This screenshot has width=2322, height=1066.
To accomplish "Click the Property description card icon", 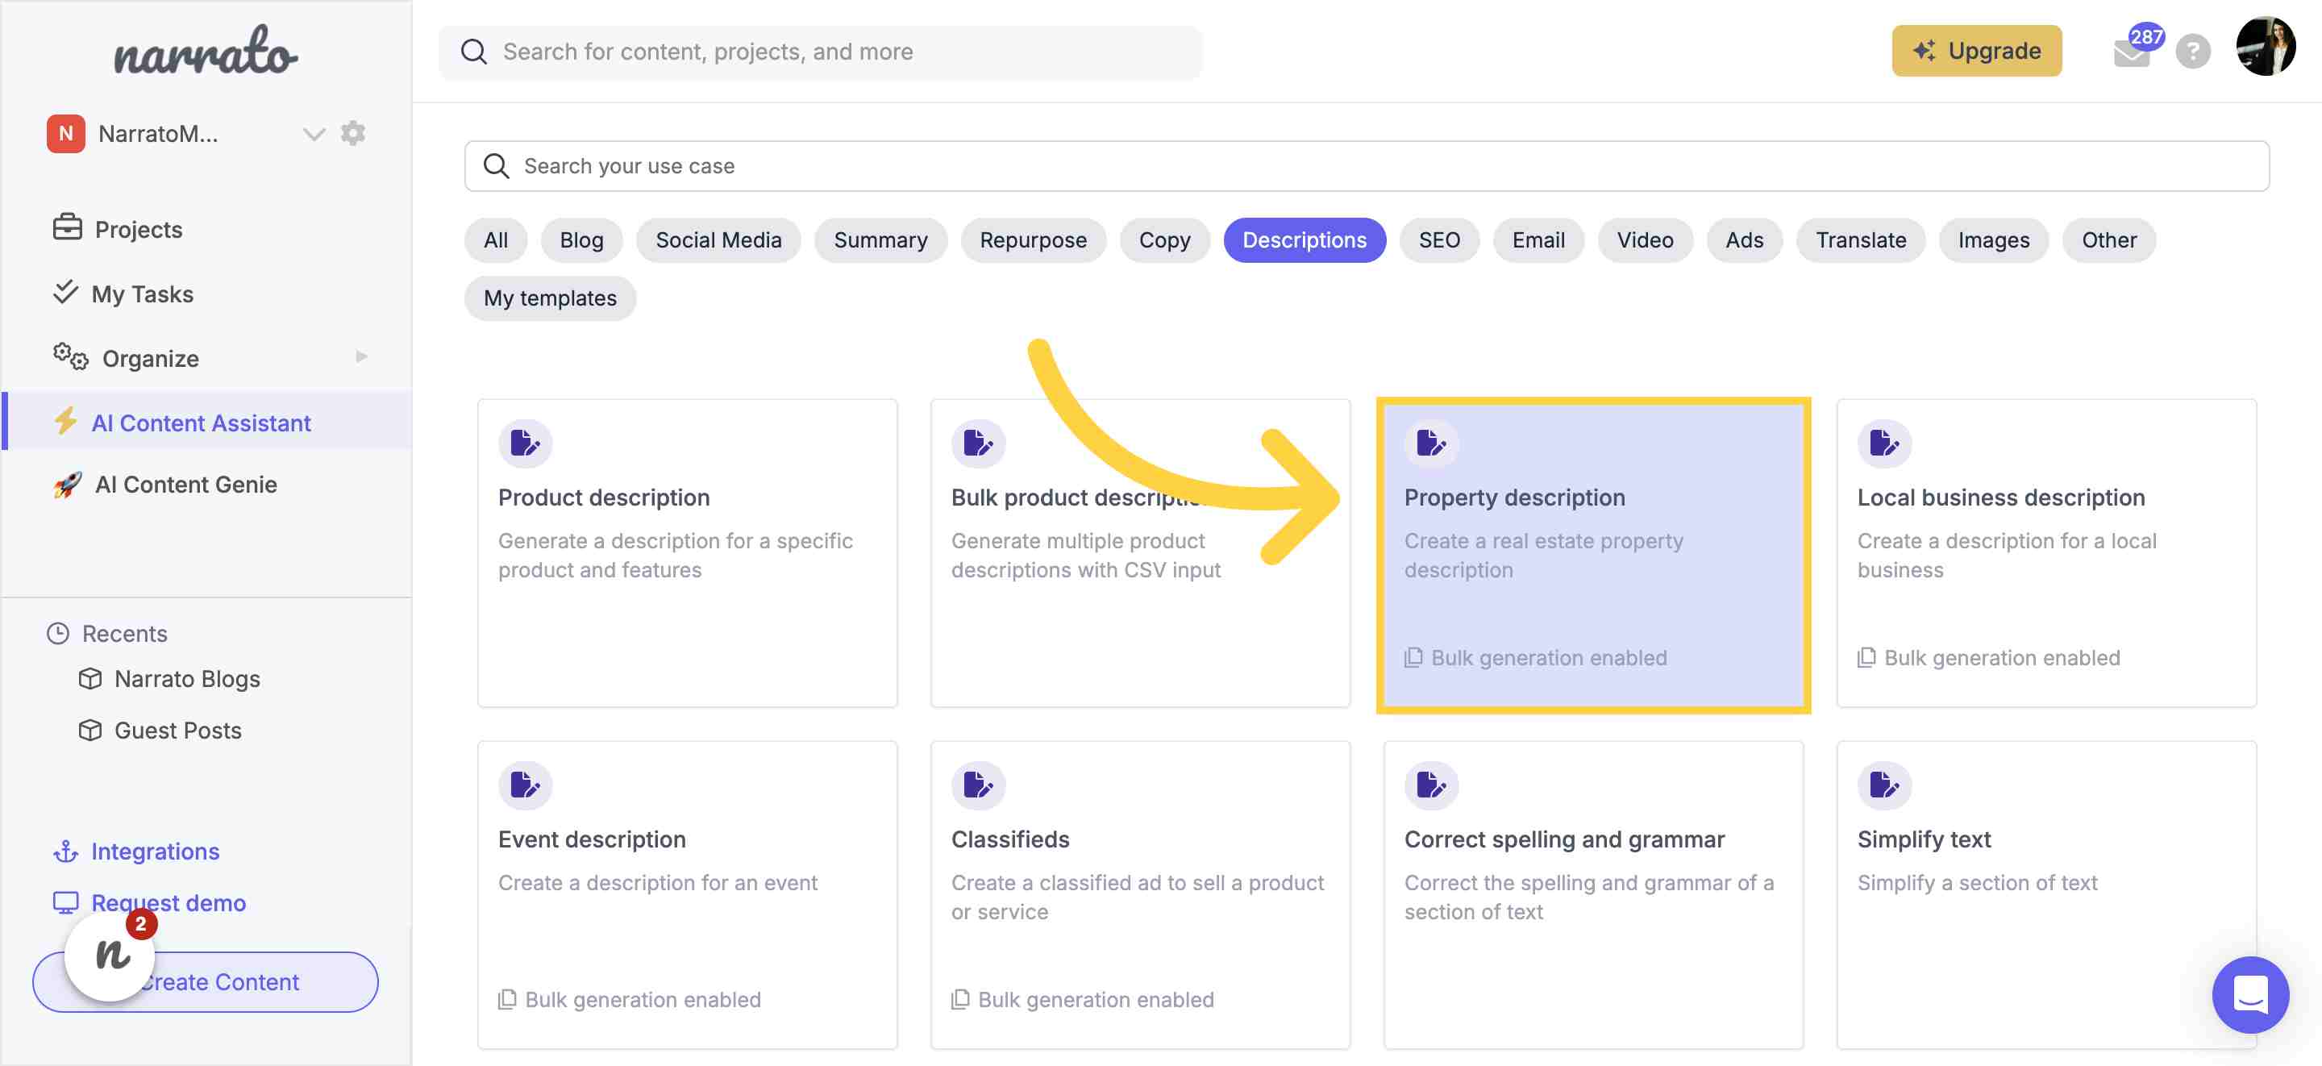I will 1431,443.
